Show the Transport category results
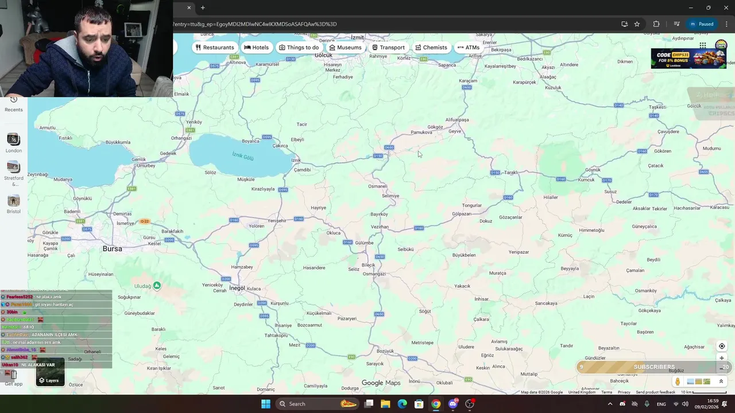Image resolution: width=735 pixels, height=413 pixels. coord(388,48)
